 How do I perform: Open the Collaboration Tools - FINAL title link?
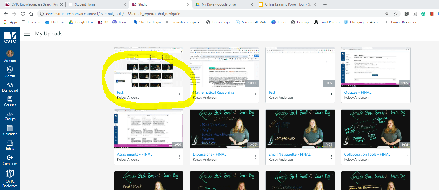click(x=367, y=154)
